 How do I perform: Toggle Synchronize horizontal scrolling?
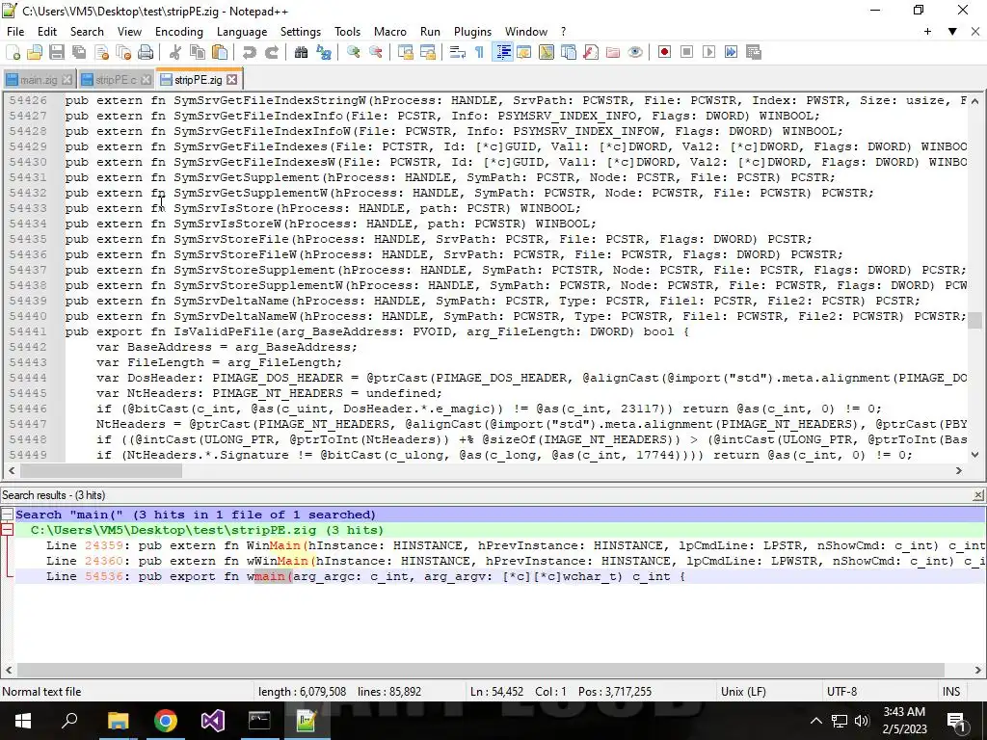pyautogui.click(x=428, y=52)
